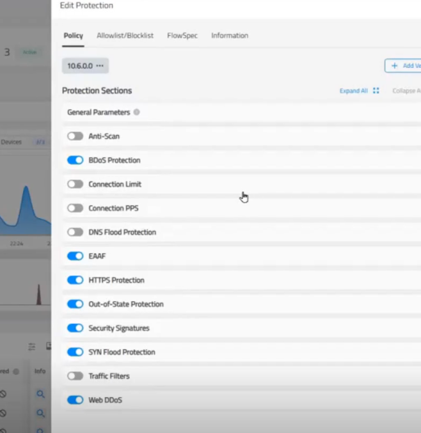Expand the Web DDoS section row
Screen dimensions: 421x433
242,400
